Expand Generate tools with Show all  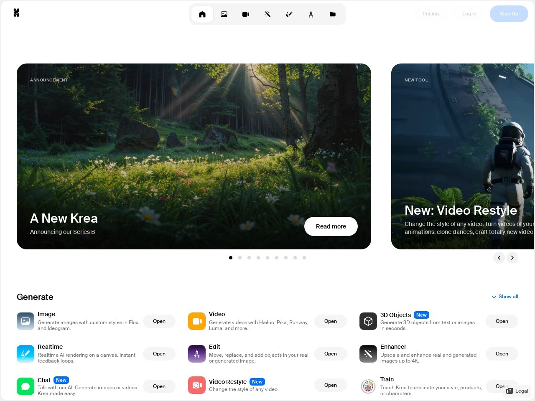[x=505, y=297]
